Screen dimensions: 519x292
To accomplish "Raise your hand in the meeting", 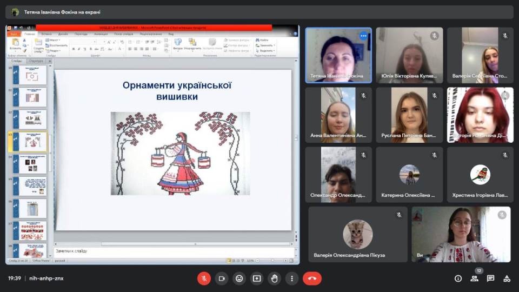I will (x=274, y=278).
